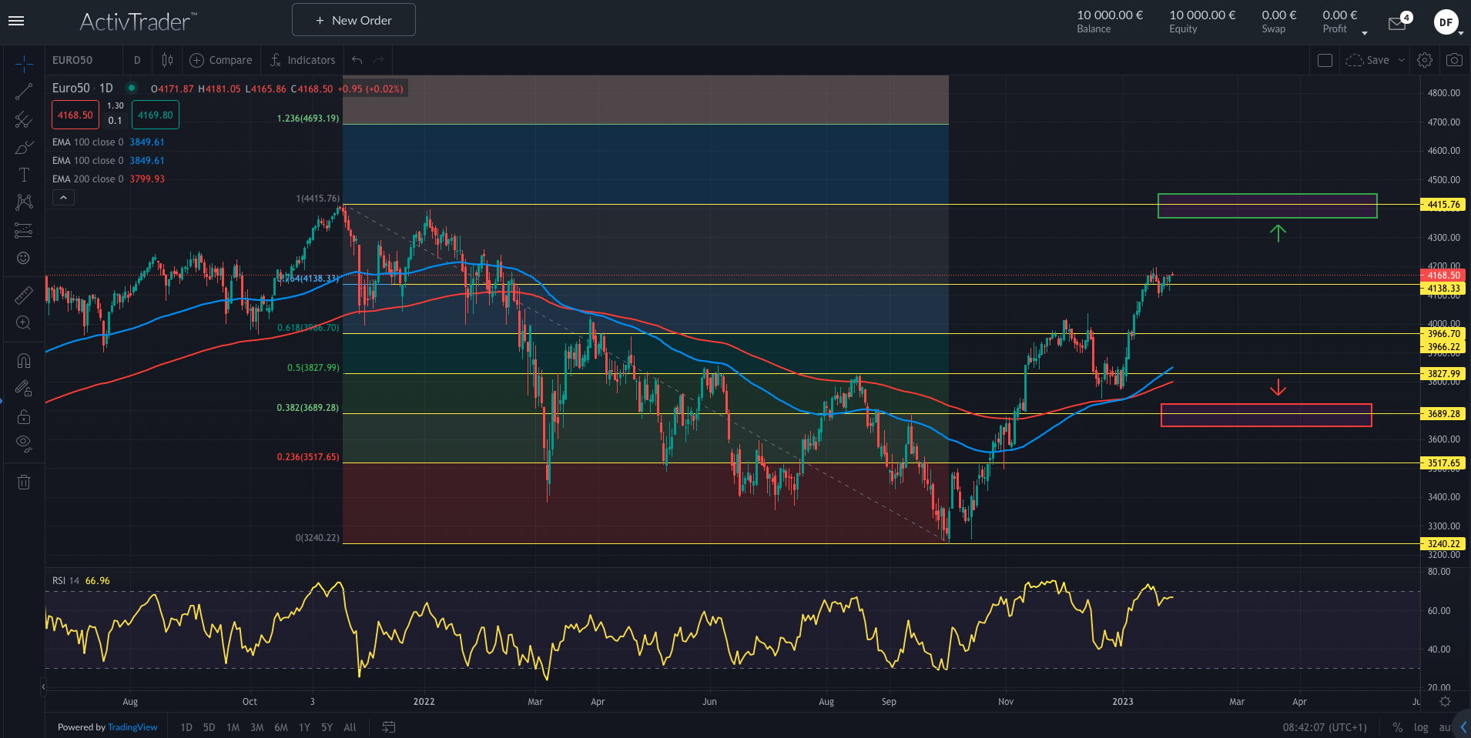
Task: Open the XABCD Pattern drawing tool
Action: pyautogui.click(x=24, y=202)
